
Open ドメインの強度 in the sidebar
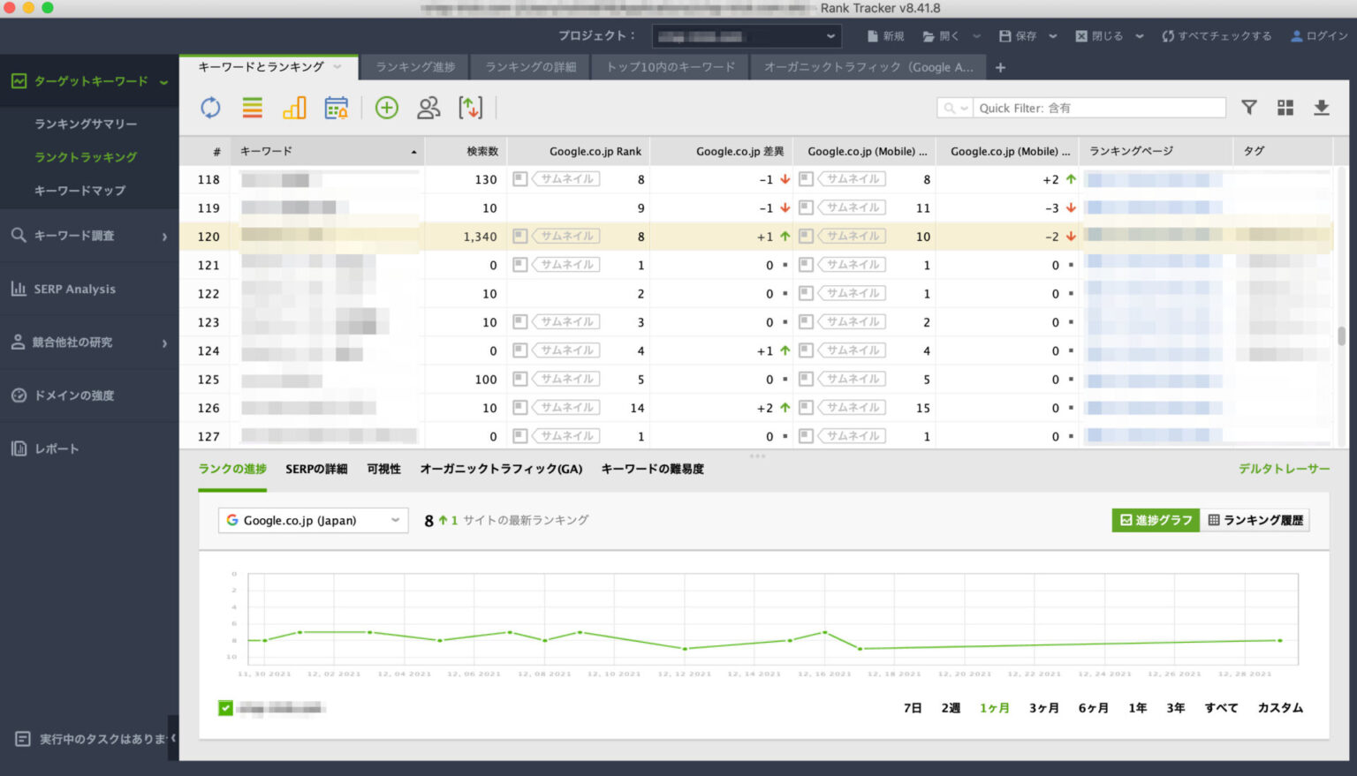point(74,396)
